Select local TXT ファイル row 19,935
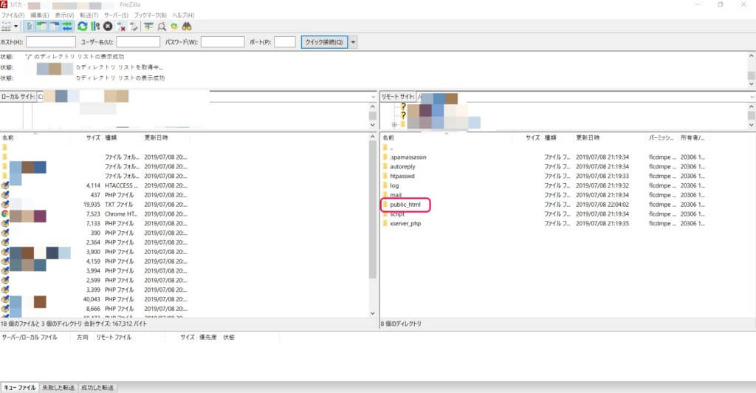 click(94, 205)
